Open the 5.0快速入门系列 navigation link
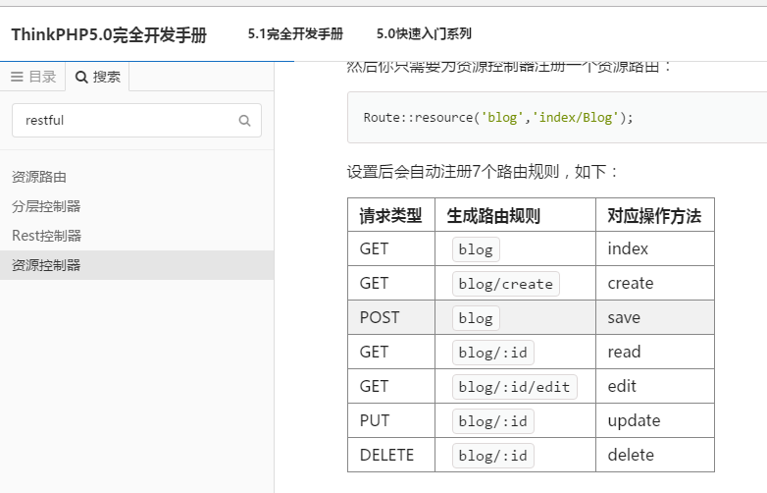 coord(424,33)
